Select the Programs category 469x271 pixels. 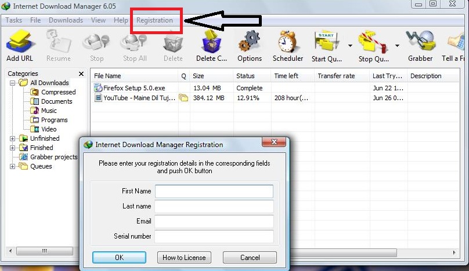pos(54,120)
